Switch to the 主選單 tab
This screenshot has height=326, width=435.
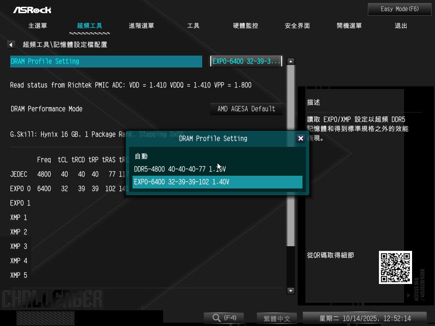[x=38, y=25]
